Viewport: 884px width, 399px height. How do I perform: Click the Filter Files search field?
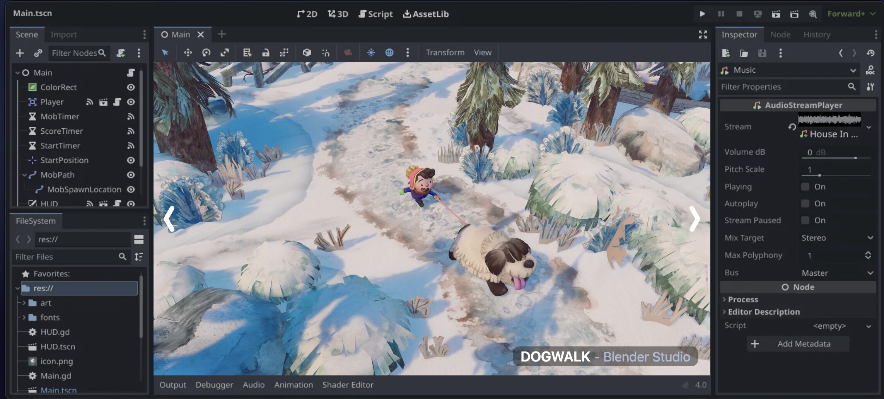pos(66,257)
